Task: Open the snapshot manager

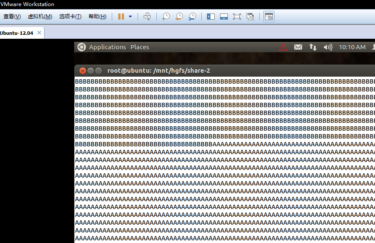Action: pos(192,17)
